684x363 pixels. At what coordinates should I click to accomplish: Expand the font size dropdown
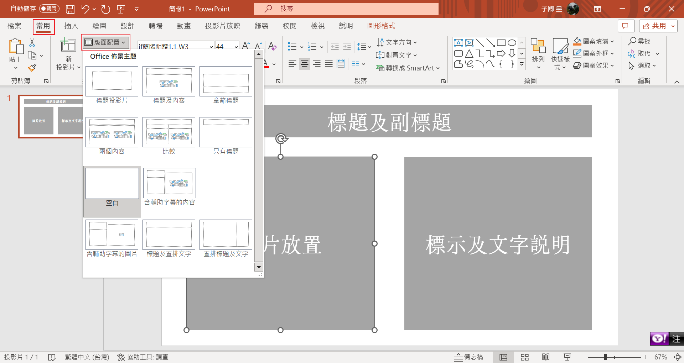[x=236, y=47]
